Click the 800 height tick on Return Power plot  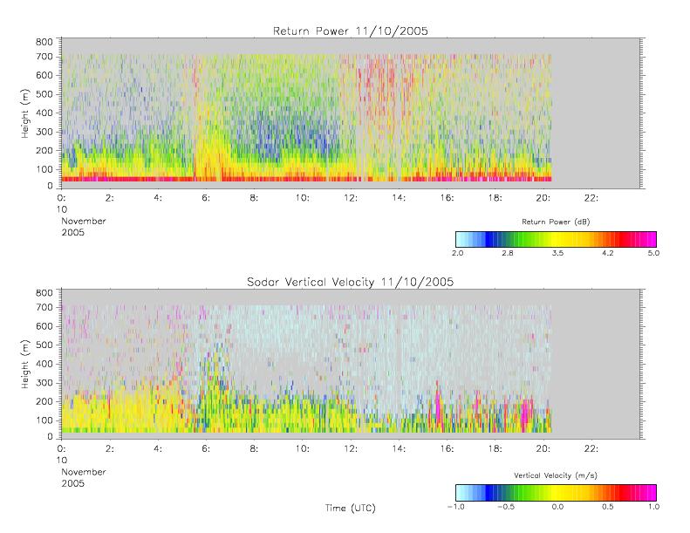pyautogui.click(x=44, y=42)
